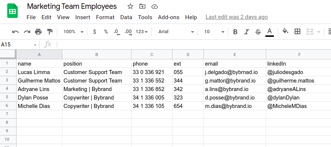
Task: Click the select-all corner box
Action: pos(8,55)
